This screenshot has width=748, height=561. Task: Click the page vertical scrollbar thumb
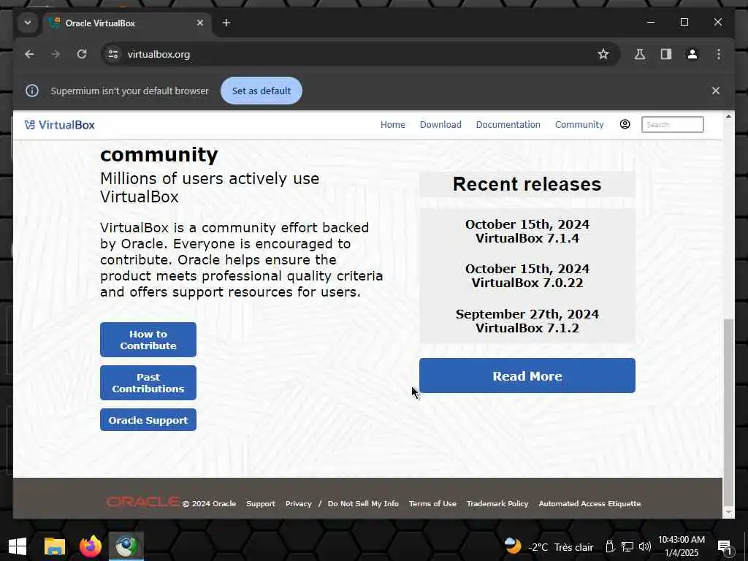point(728,413)
